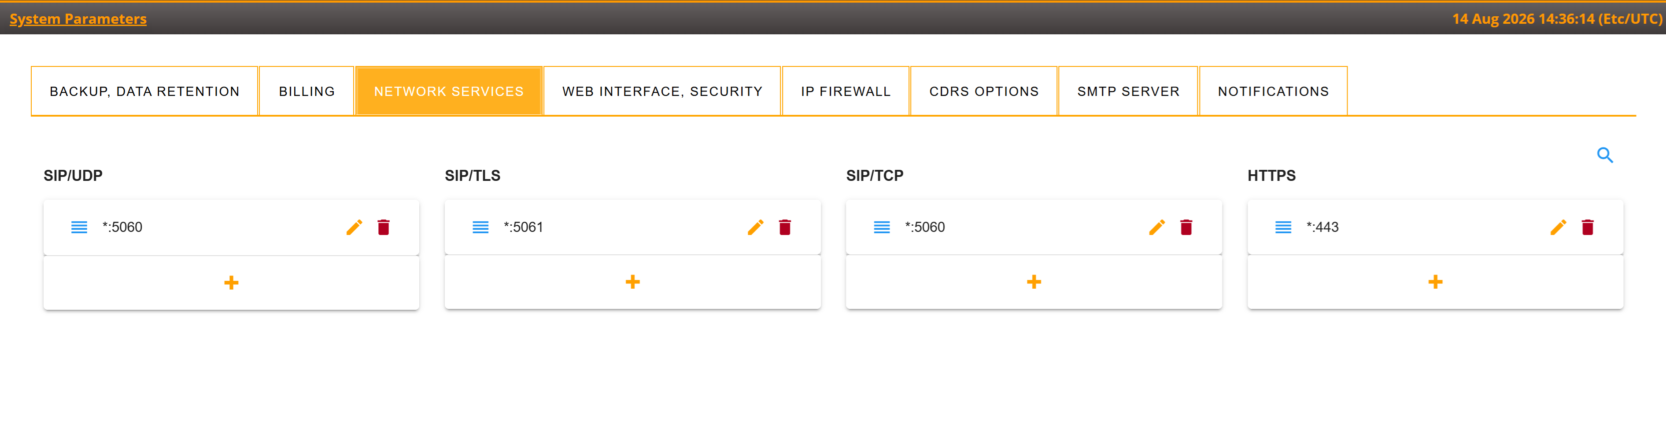The height and width of the screenshot is (433, 1666).
Task: Edit the HTTPS *:443 entry
Action: tap(1559, 228)
